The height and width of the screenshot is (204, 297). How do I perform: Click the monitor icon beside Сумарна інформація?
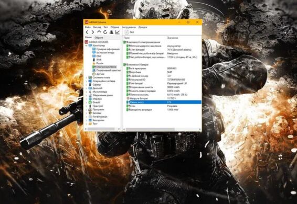click(x=94, y=49)
